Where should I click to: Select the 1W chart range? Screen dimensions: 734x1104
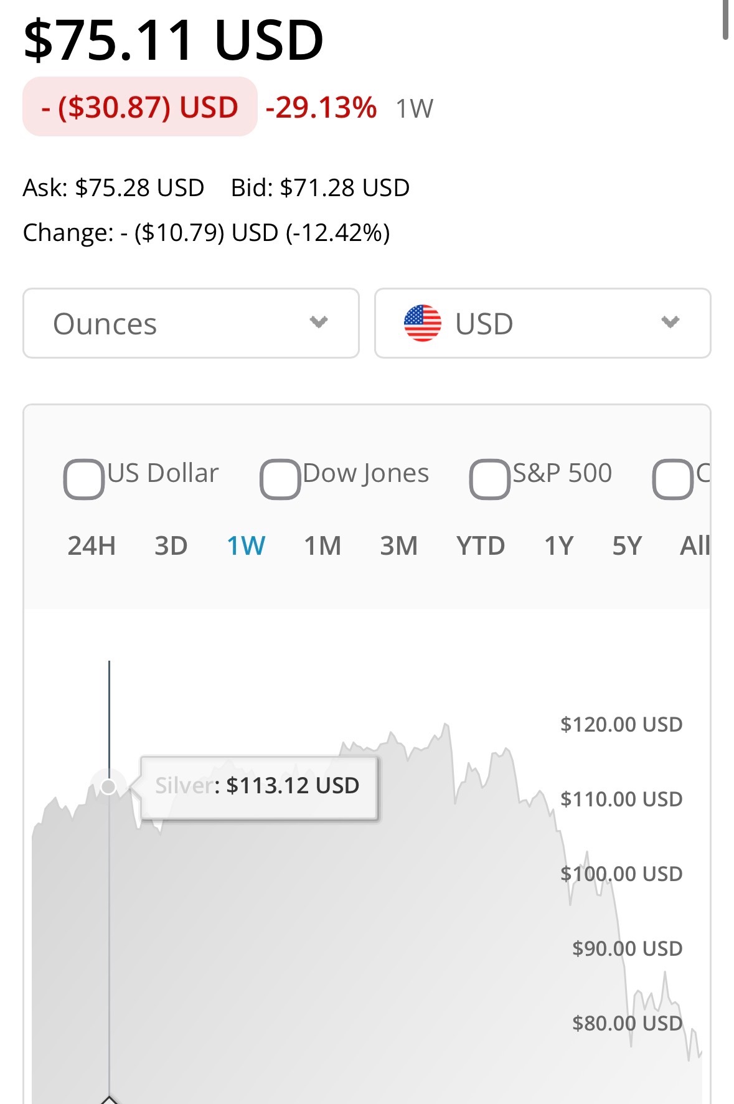(246, 546)
